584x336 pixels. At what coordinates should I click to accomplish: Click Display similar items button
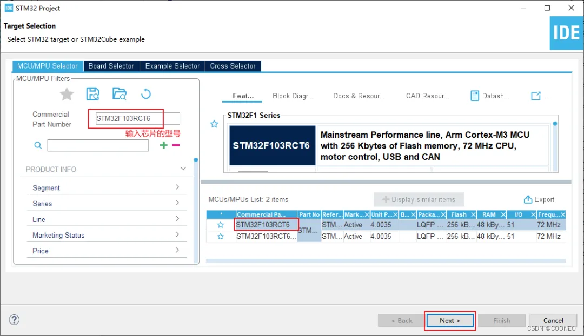coord(419,199)
